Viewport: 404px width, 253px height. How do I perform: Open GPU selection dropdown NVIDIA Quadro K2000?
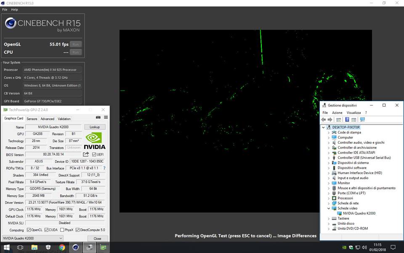point(32,238)
